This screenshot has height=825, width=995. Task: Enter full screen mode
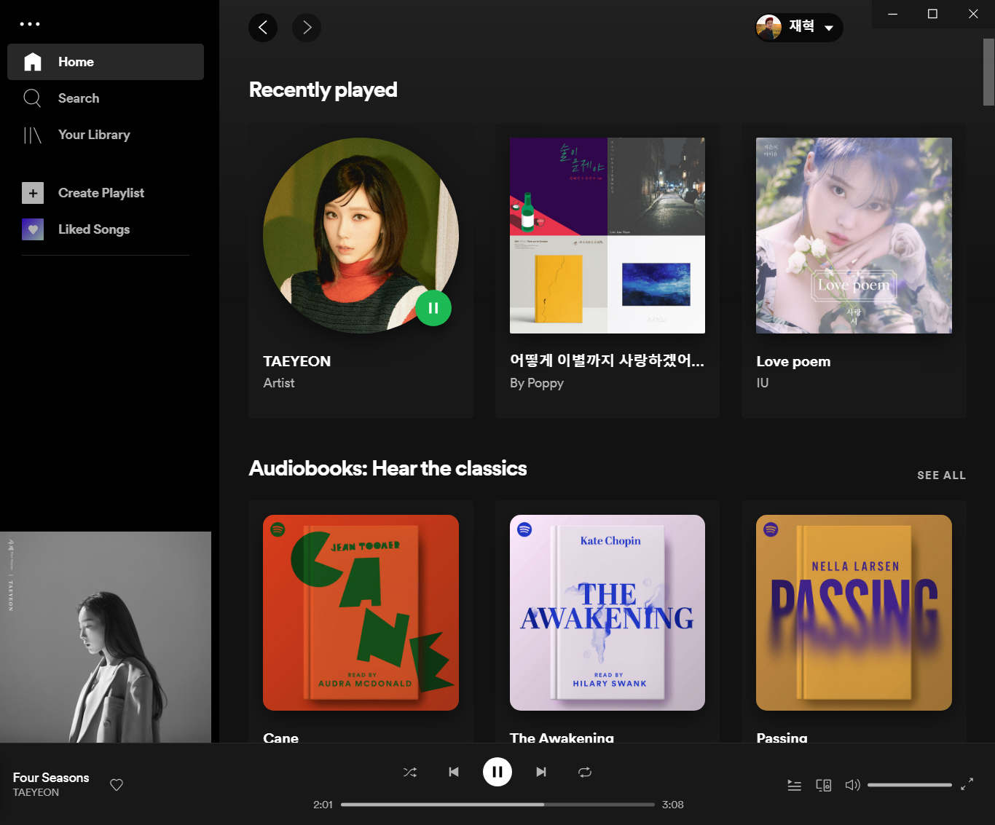coord(967,785)
